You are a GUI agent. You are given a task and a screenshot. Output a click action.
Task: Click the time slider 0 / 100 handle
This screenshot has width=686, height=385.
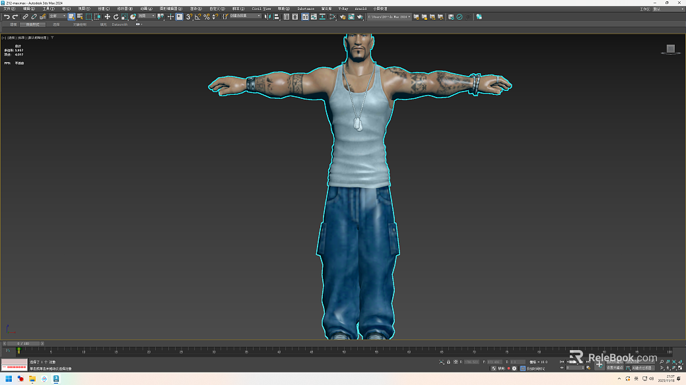[x=23, y=343]
